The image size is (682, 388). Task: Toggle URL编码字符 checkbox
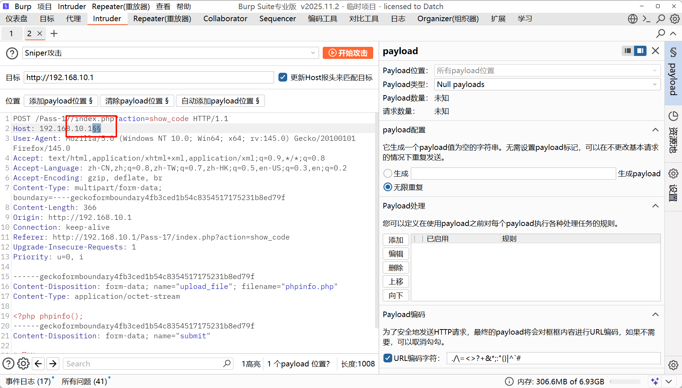[x=387, y=358]
